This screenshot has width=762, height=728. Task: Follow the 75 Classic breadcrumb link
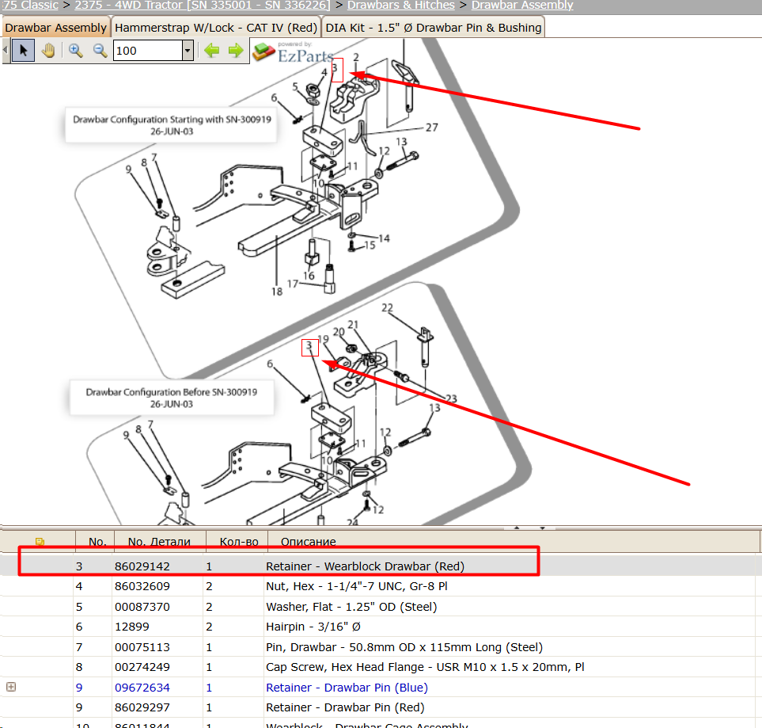(x=30, y=6)
